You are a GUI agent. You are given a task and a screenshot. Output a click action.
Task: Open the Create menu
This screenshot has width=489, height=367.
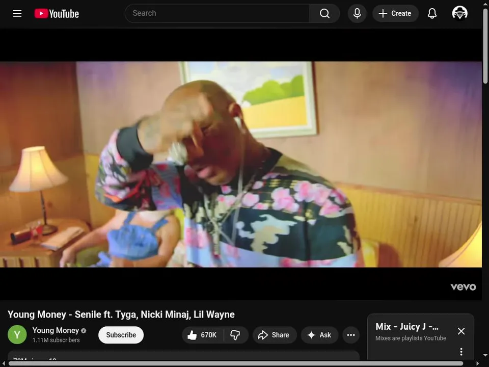(x=395, y=13)
